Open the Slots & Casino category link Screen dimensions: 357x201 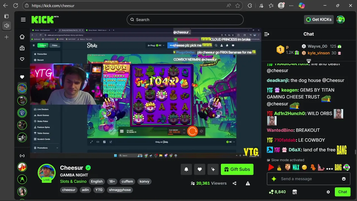73,181
